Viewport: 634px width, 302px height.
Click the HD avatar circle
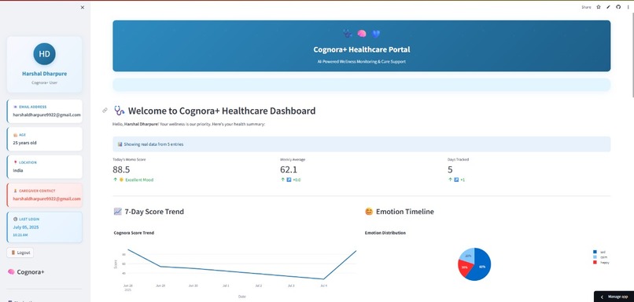[45, 54]
